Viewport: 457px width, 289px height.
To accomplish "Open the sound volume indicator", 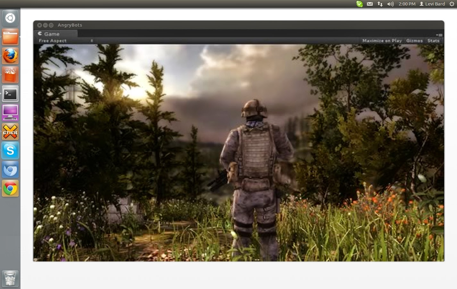I will click(x=390, y=4).
